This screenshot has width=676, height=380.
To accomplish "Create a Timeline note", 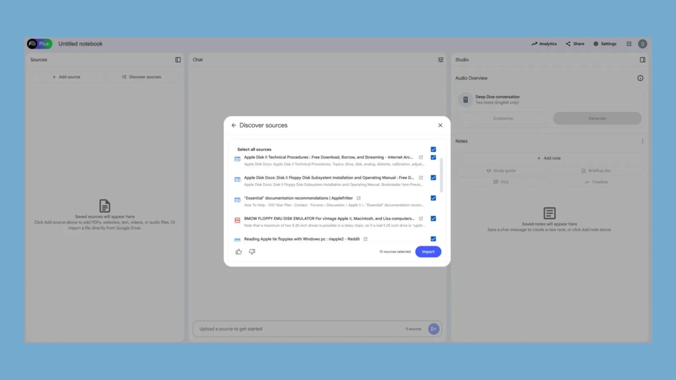I will [x=596, y=182].
